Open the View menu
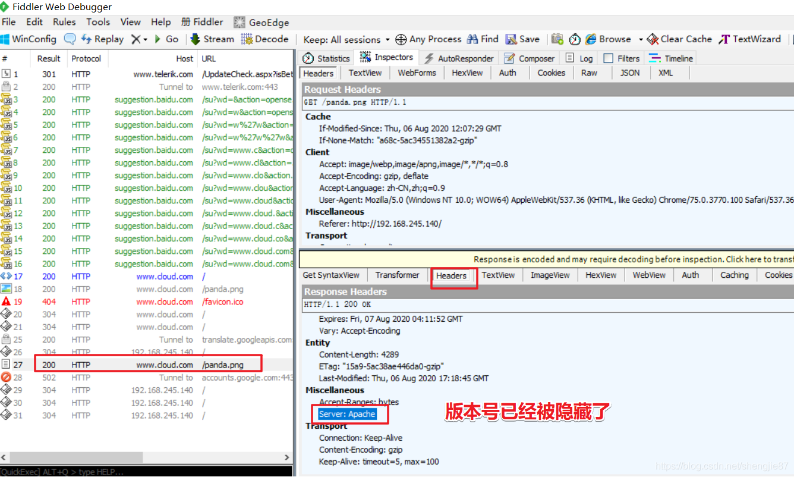 [x=131, y=22]
